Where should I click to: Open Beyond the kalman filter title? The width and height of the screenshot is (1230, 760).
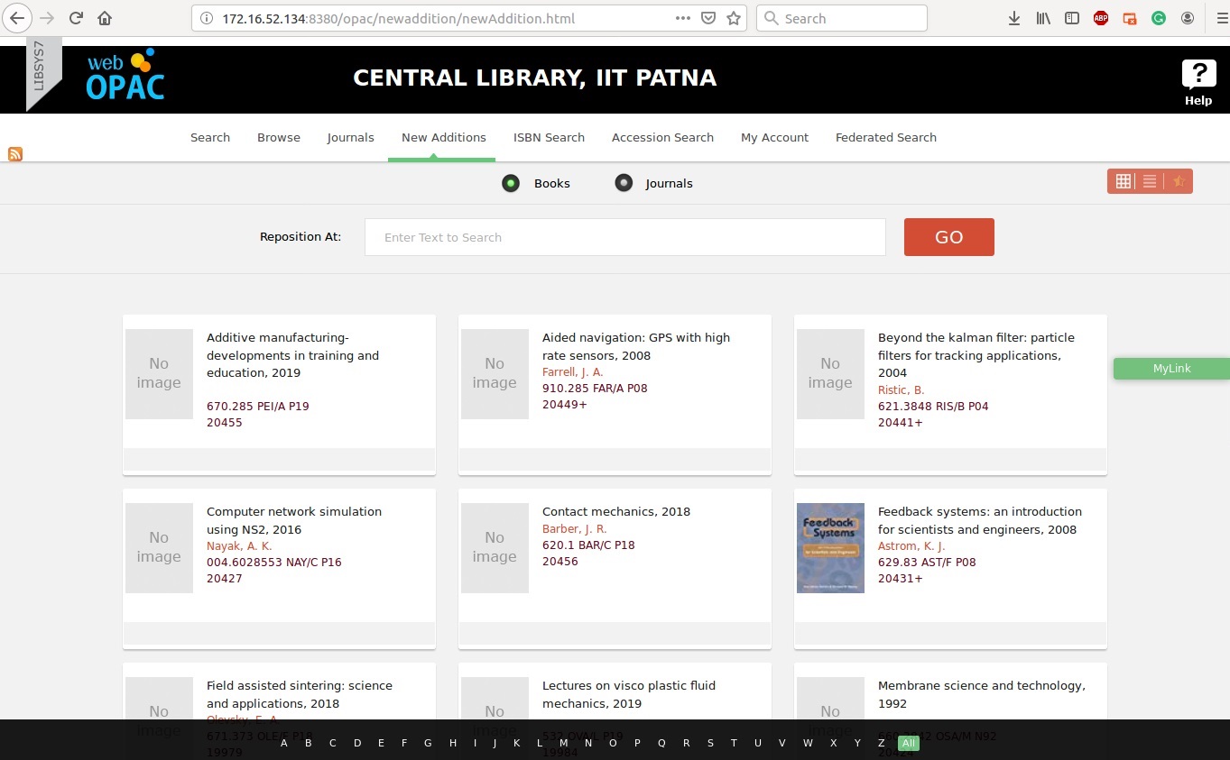[976, 355]
